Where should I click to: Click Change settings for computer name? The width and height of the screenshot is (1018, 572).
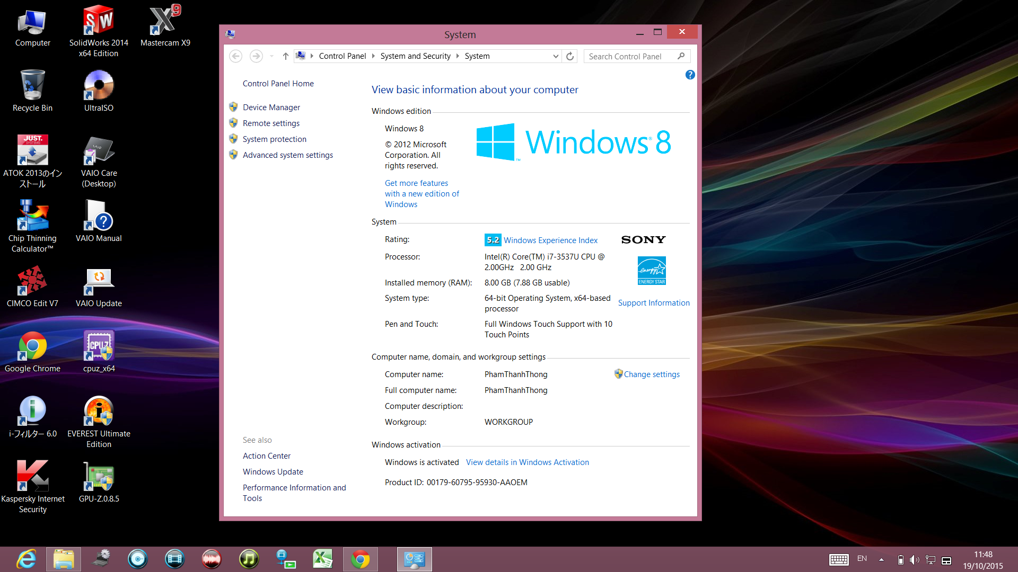652,374
